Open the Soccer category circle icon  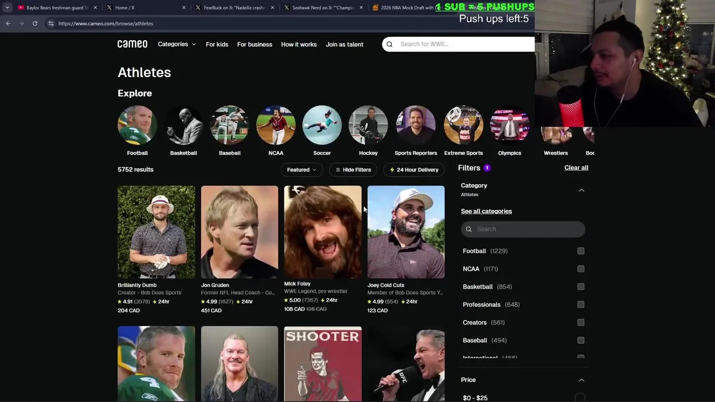[322, 125]
